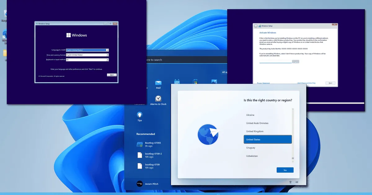Confirm the region with the Yes button
Viewport: 372px width, 195px height.
coord(285,170)
